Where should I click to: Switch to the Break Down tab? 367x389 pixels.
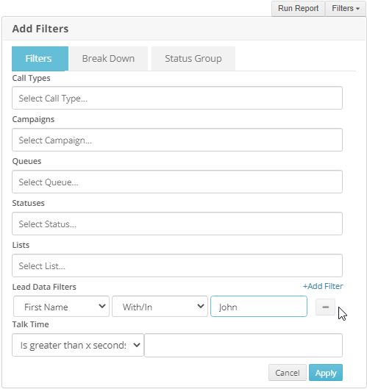click(108, 59)
